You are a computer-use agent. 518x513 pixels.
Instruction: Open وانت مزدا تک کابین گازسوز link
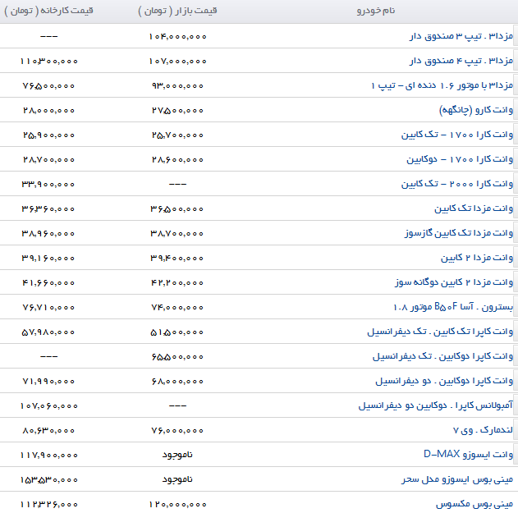point(459,233)
